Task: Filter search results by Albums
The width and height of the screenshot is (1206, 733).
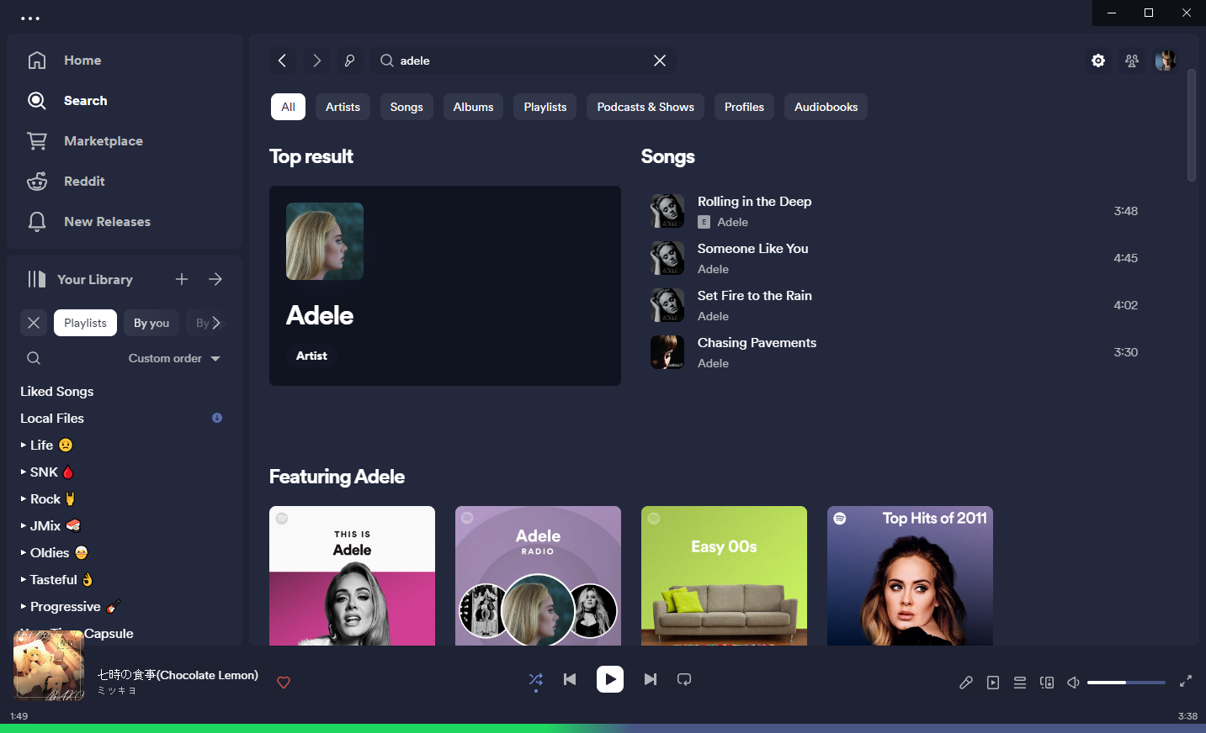Action: (474, 107)
